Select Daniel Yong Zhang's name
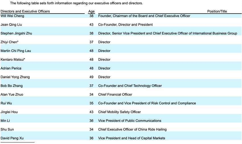242x144 pixels. tap(15, 77)
